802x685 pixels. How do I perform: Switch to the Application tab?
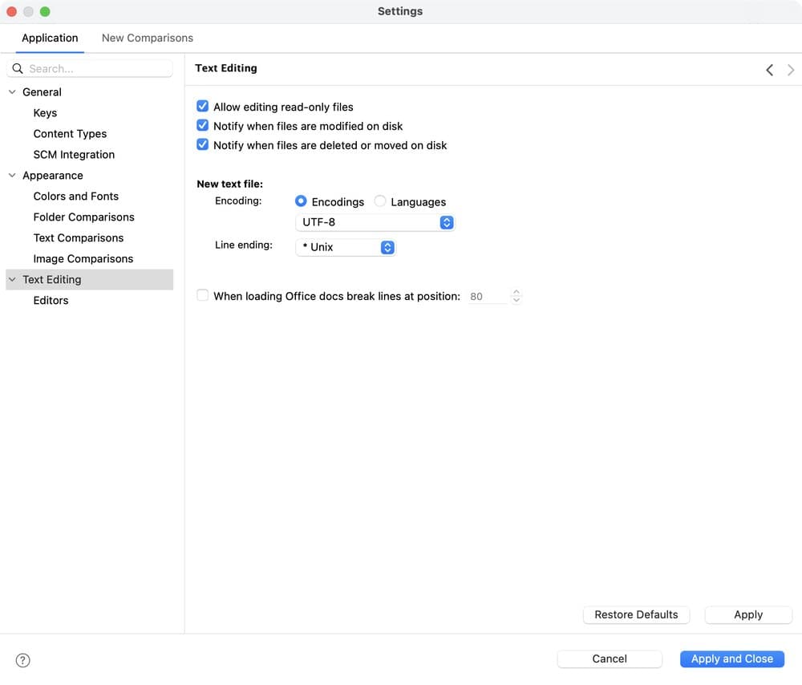(x=50, y=38)
